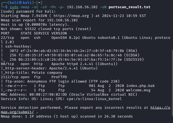Click the 22/tcp port entry
Screen dimensions: 173x123
pyautogui.click(x=7, y=38)
